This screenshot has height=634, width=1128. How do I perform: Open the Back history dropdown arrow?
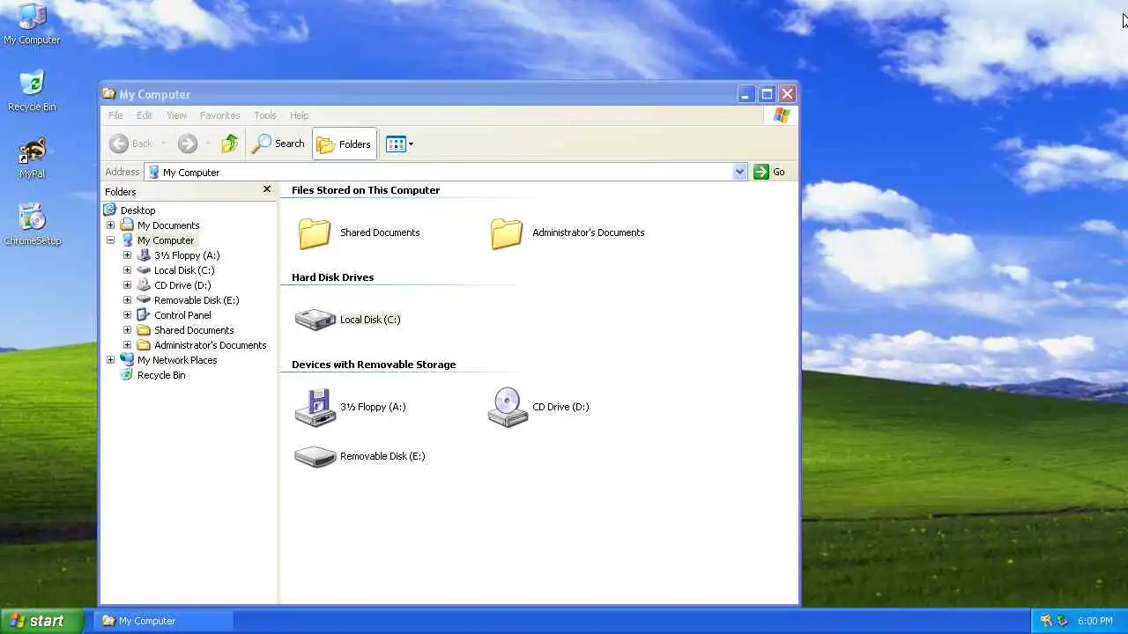[x=163, y=144]
